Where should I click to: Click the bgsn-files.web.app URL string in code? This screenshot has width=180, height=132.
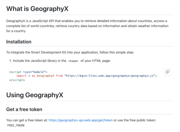[x=110, y=76]
